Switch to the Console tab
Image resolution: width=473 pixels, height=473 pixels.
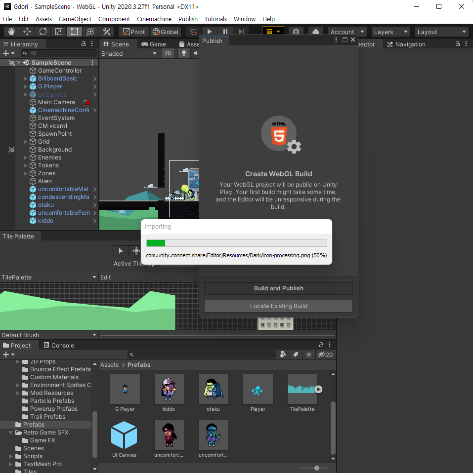(59, 346)
